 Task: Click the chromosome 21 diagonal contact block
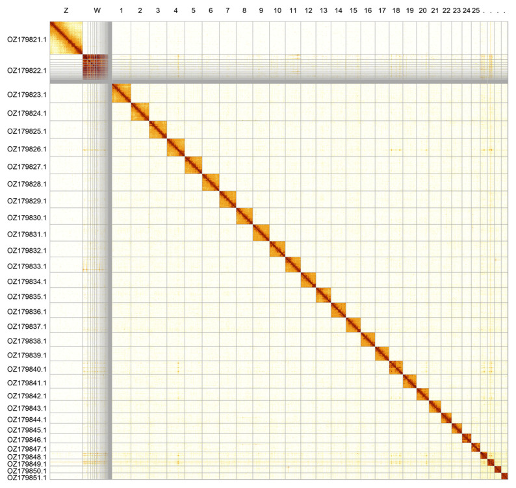tap(435, 407)
